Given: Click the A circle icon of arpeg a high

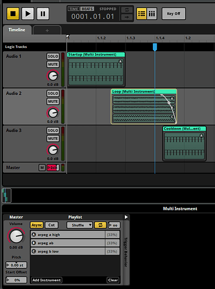Looking at the screenshot, I should 34,235.
